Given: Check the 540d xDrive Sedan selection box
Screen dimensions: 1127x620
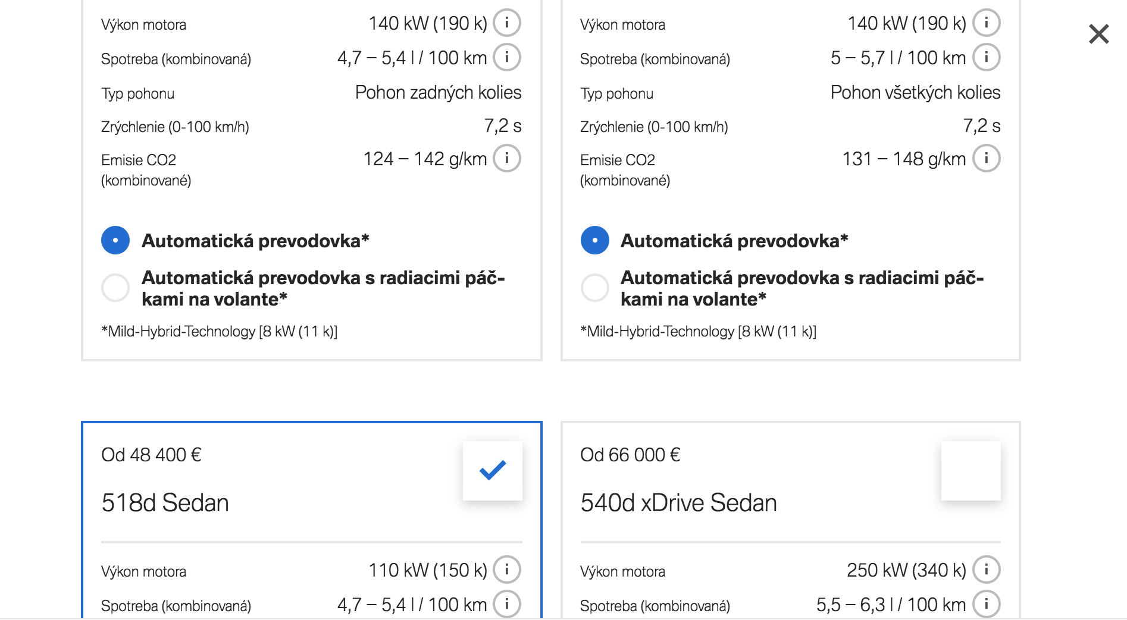Looking at the screenshot, I should [971, 471].
